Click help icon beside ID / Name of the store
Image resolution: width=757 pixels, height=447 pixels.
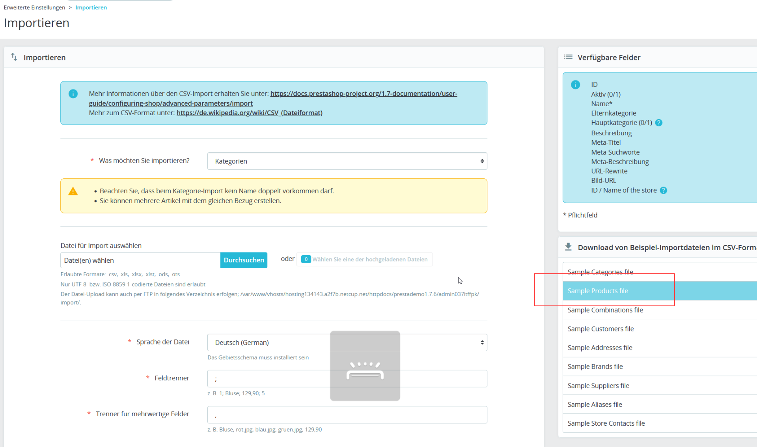(x=663, y=191)
